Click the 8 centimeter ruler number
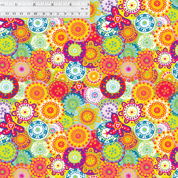 click(51, 14)
